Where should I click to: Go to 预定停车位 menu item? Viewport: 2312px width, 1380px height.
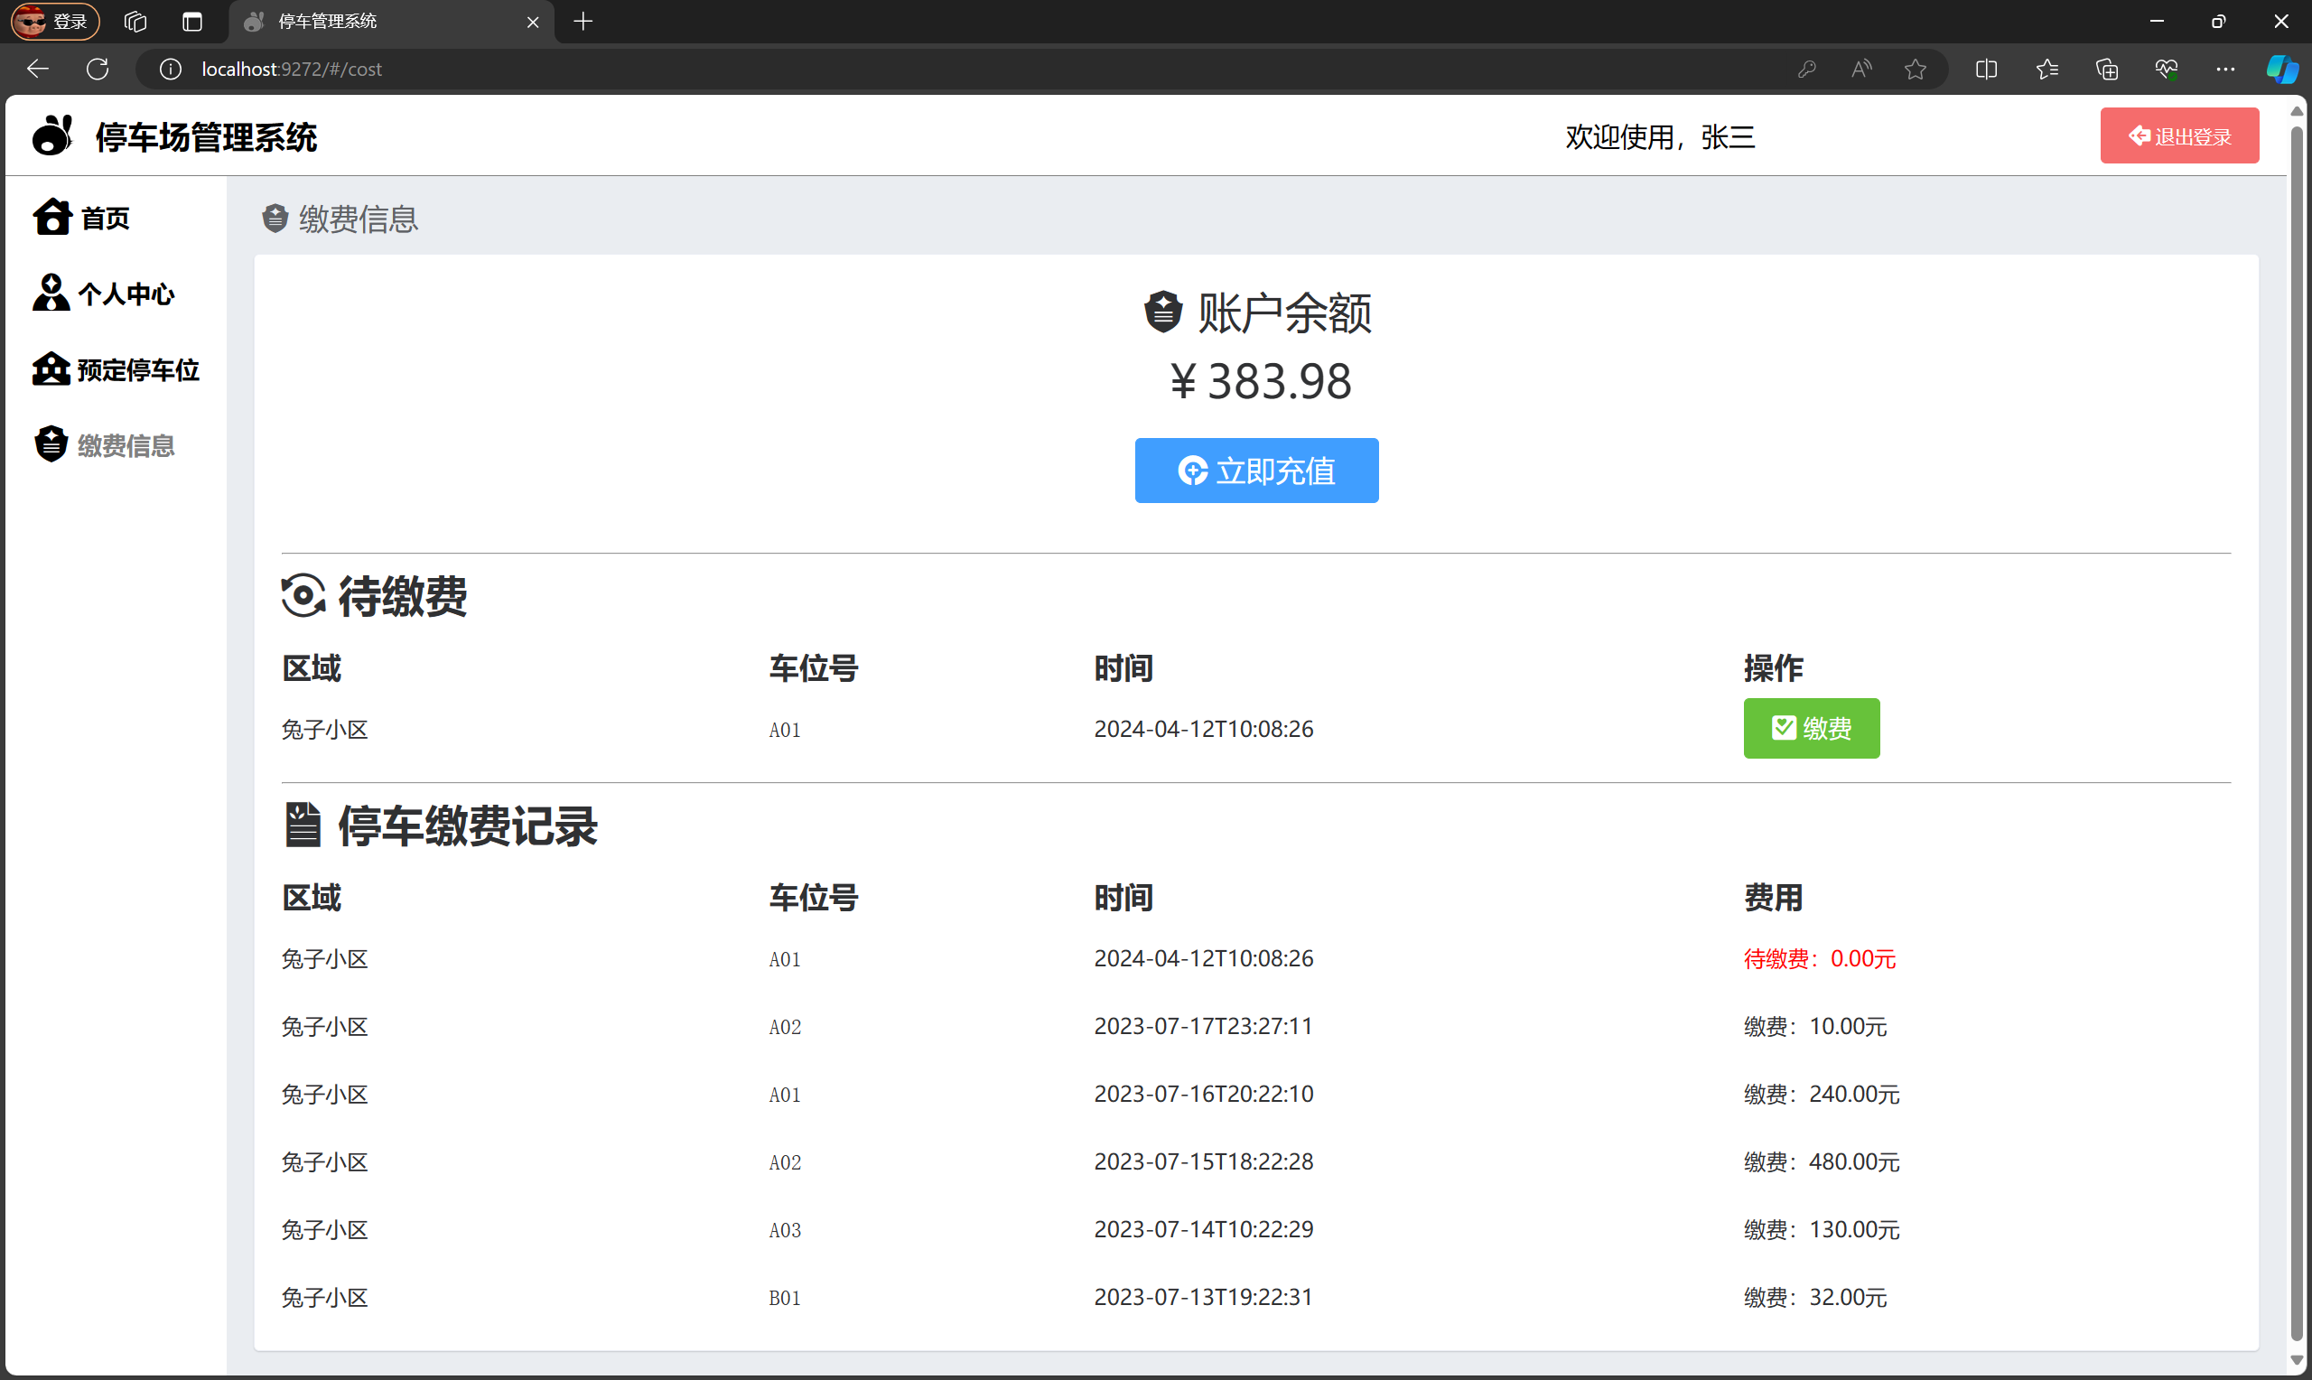pos(116,369)
